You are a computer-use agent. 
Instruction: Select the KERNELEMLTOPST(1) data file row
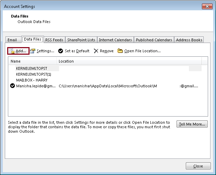point(105,74)
